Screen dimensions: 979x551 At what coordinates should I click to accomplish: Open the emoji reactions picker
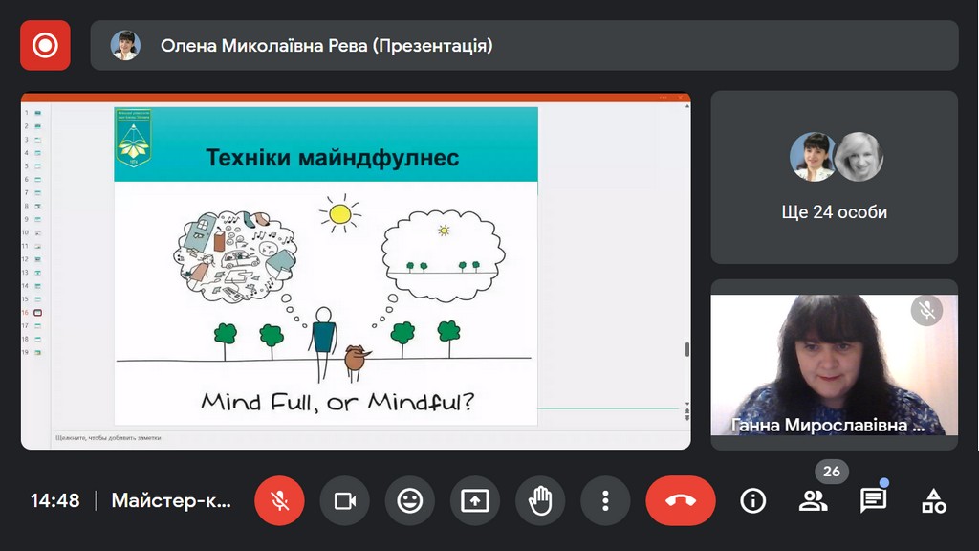[410, 500]
